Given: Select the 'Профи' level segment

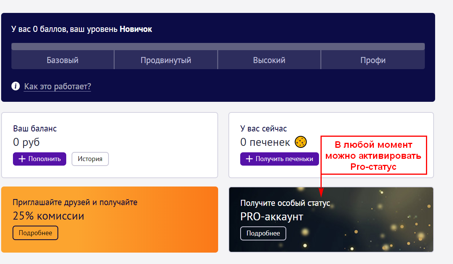Looking at the screenshot, I should tap(373, 60).
